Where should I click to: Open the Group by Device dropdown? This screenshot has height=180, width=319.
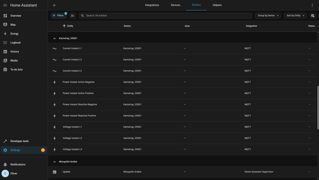click(268, 16)
